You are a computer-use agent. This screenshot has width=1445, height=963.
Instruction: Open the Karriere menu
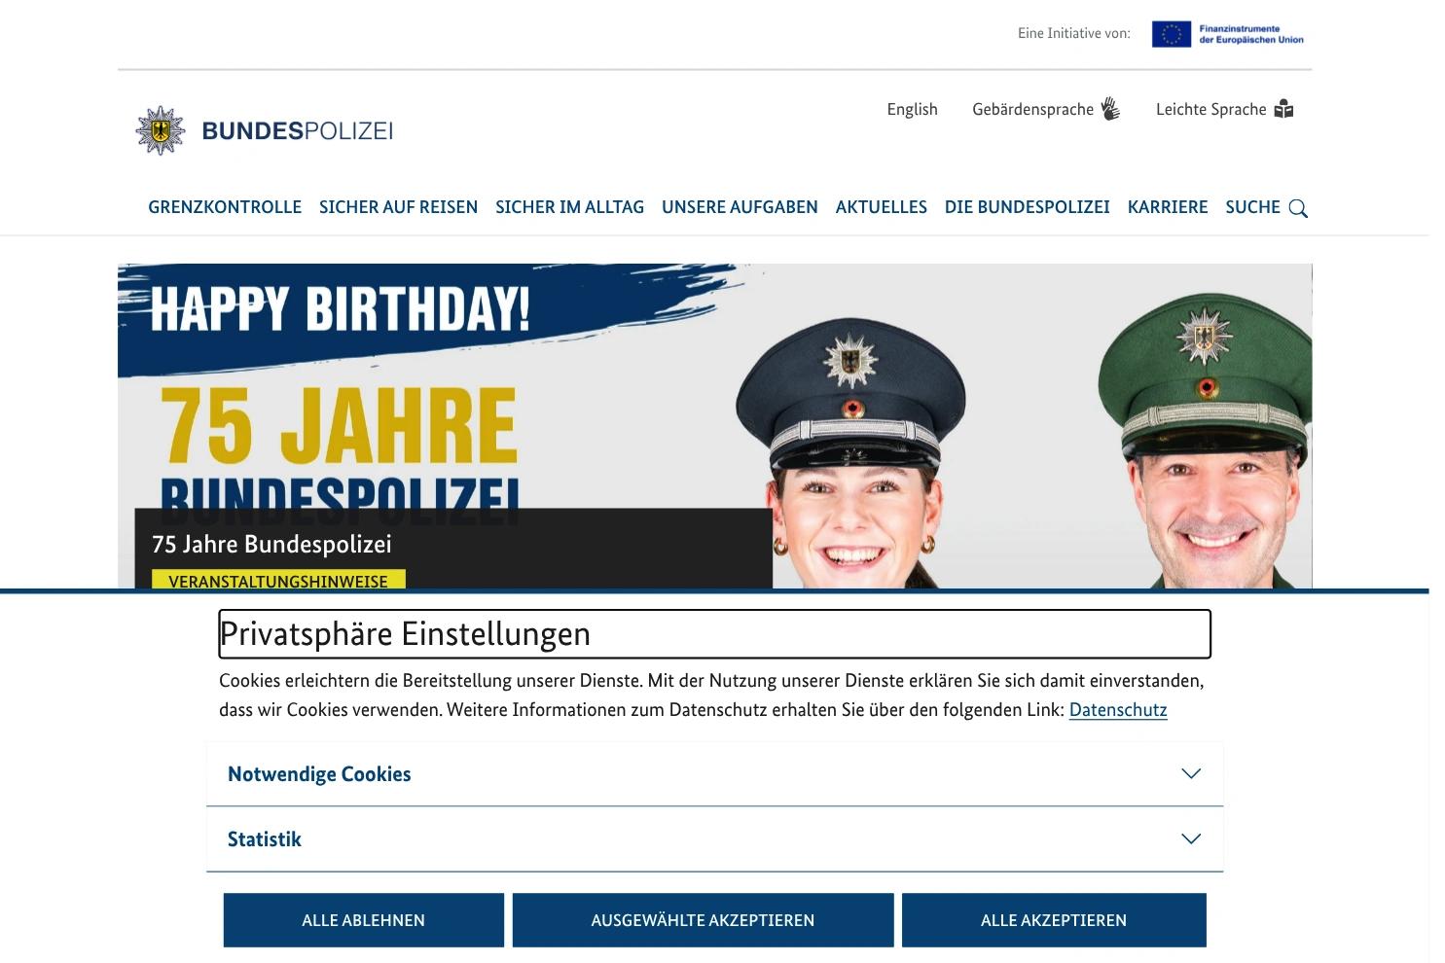click(x=1168, y=207)
